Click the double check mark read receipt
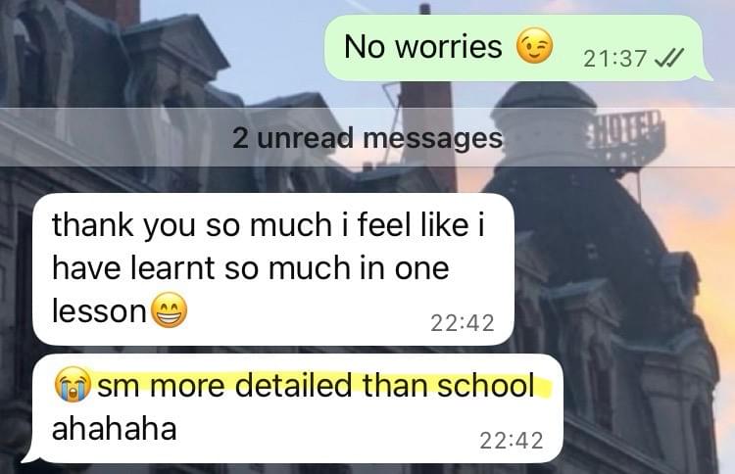 (669, 57)
